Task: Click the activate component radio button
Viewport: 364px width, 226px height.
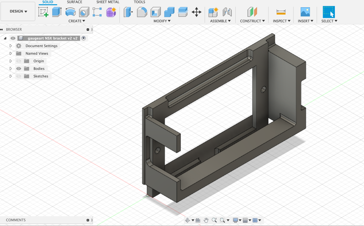Action: (x=84, y=38)
